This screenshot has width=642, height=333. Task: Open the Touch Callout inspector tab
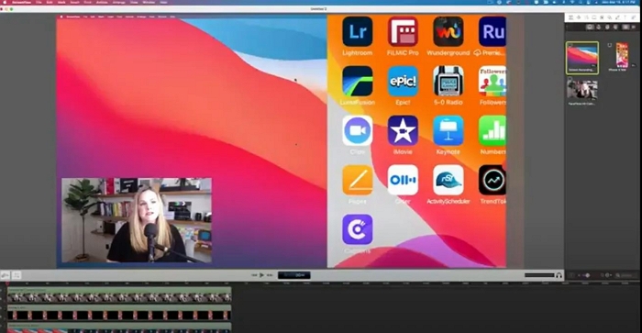pyautogui.click(x=610, y=17)
